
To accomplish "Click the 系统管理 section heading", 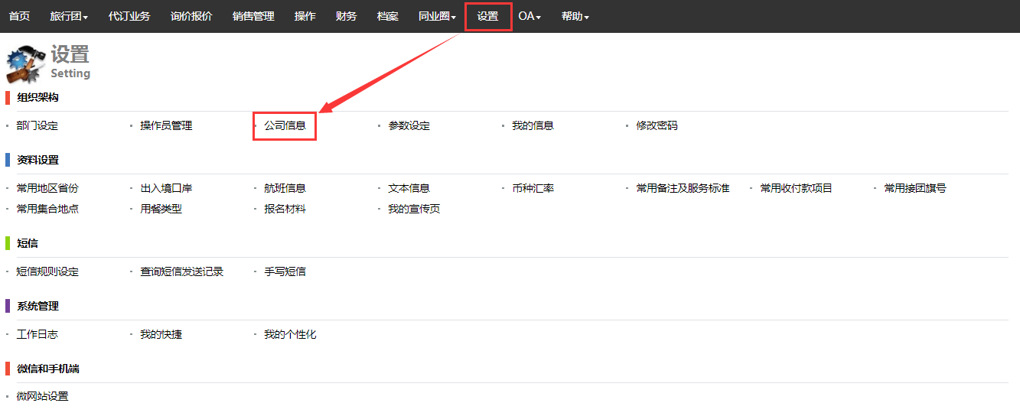I will [37, 306].
